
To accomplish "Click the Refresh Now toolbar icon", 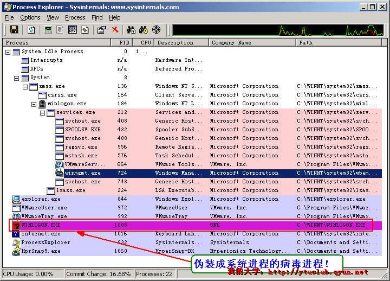I will tap(31, 30).
